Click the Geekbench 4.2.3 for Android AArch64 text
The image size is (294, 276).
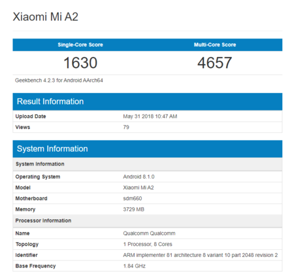click(59, 80)
